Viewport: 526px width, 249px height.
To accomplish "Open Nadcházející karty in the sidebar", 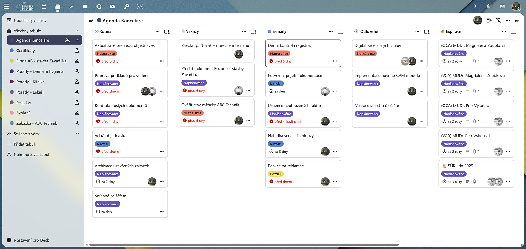I will click(30, 21).
